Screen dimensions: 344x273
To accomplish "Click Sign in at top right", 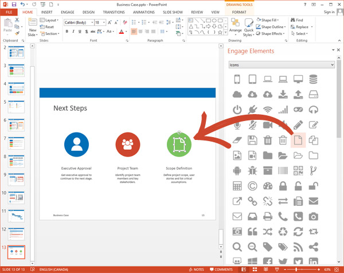I will click(x=329, y=11).
